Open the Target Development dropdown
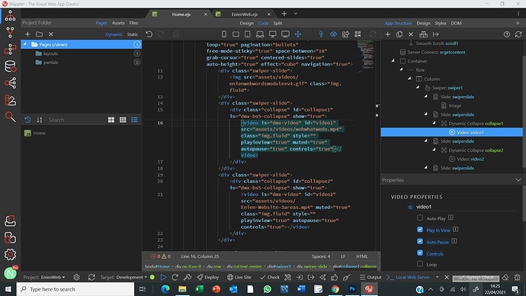 tap(123, 277)
